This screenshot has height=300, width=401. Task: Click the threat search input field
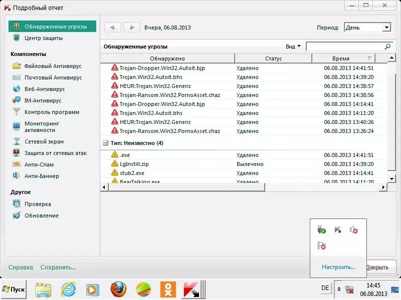pyautogui.click(x=345, y=46)
